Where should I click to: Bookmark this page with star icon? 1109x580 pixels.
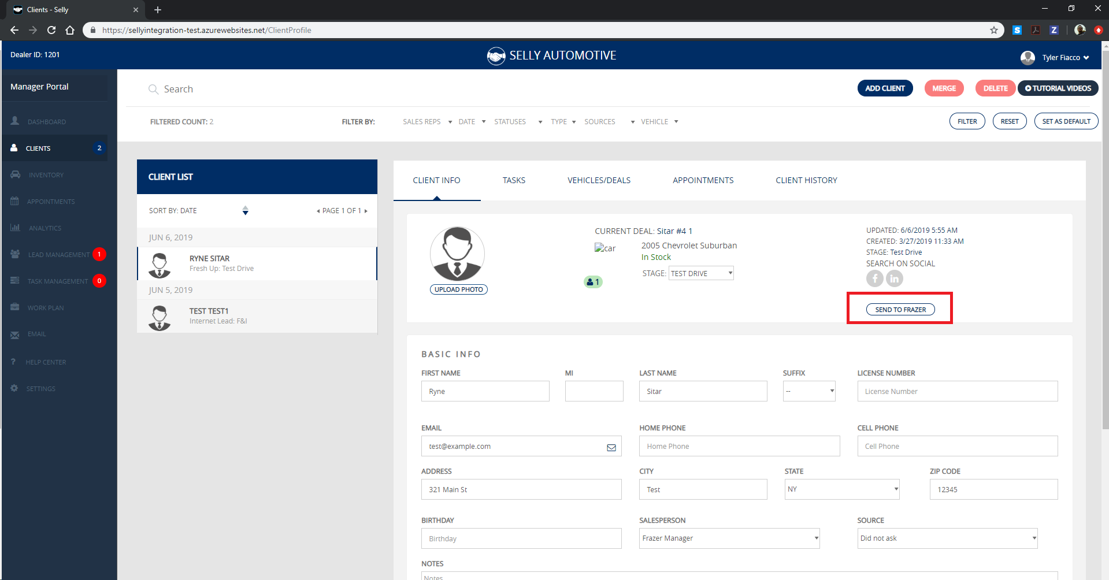pyautogui.click(x=994, y=30)
